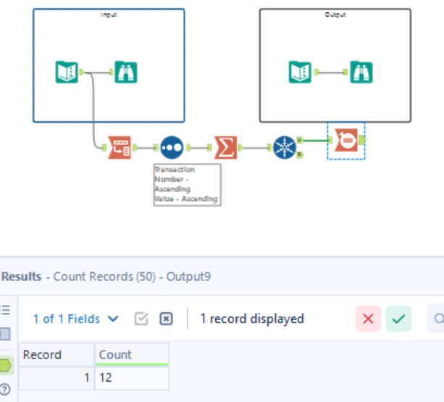Select the Count Records tool
This screenshot has height=402, width=444.
[x=346, y=140]
